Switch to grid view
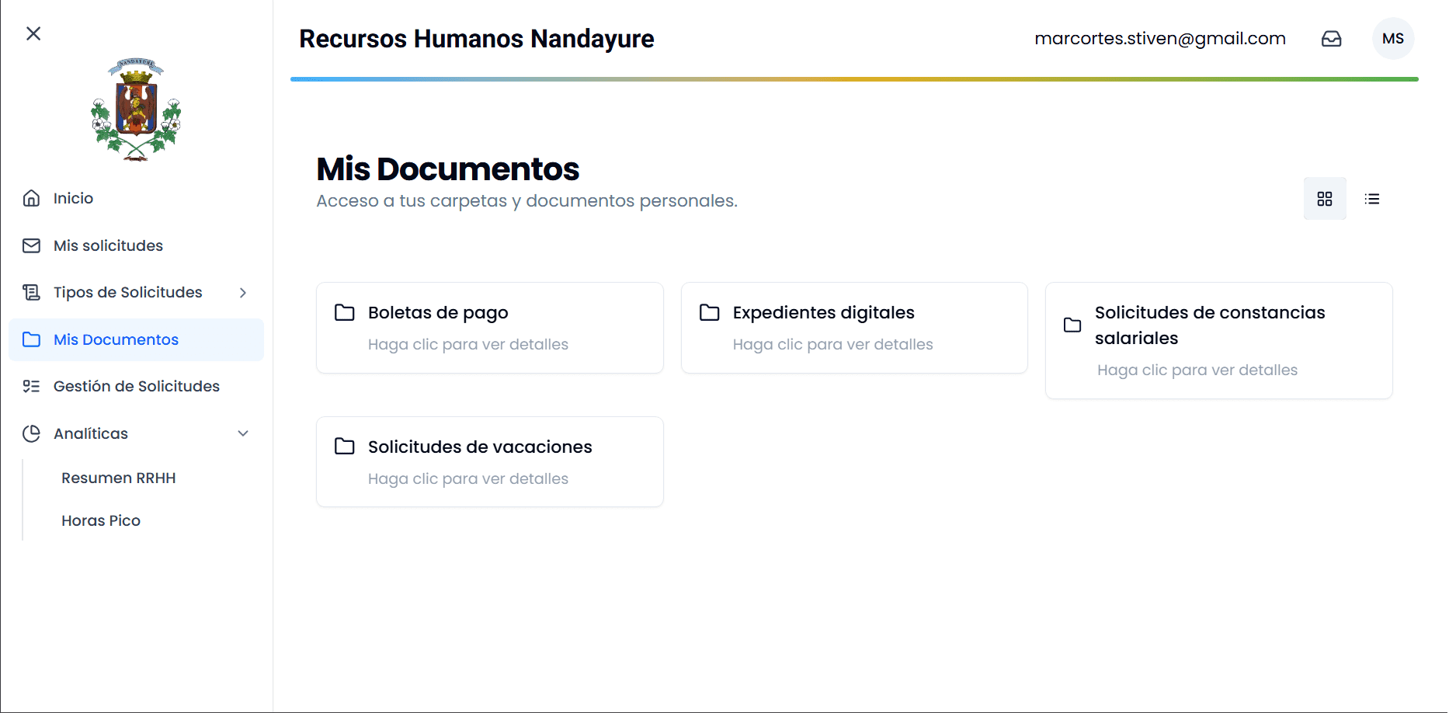The width and height of the screenshot is (1449, 713). pyautogui.click(x=1325, y=199)
